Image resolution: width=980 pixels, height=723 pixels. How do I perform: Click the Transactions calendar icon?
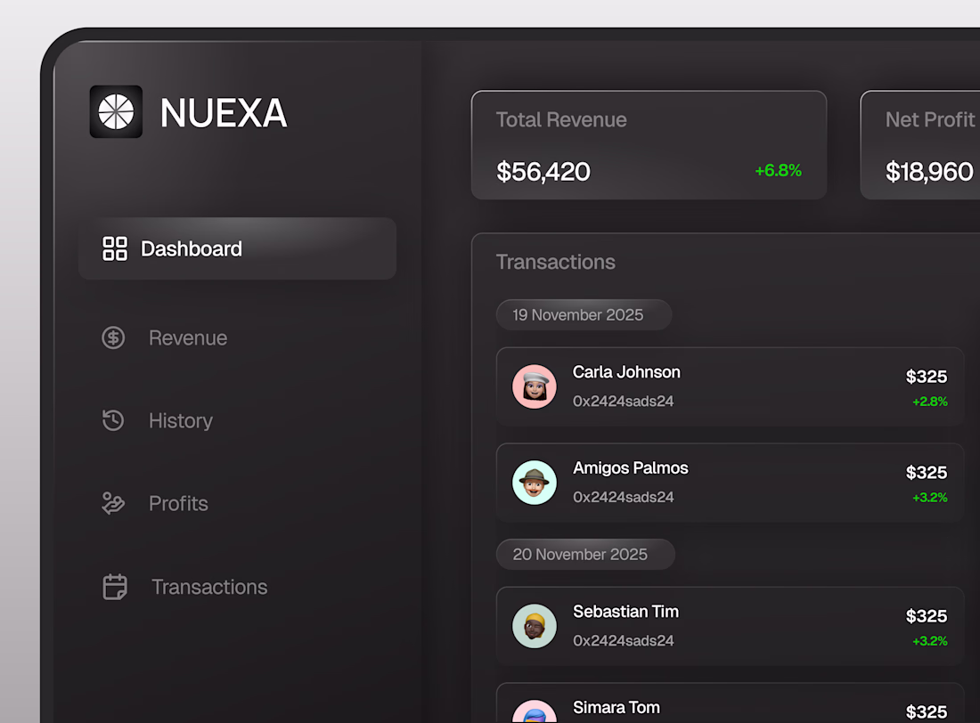point(115,587)
